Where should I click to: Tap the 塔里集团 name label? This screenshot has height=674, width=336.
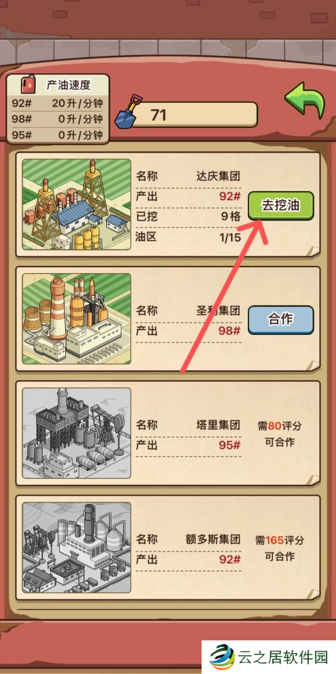point(218,425)
